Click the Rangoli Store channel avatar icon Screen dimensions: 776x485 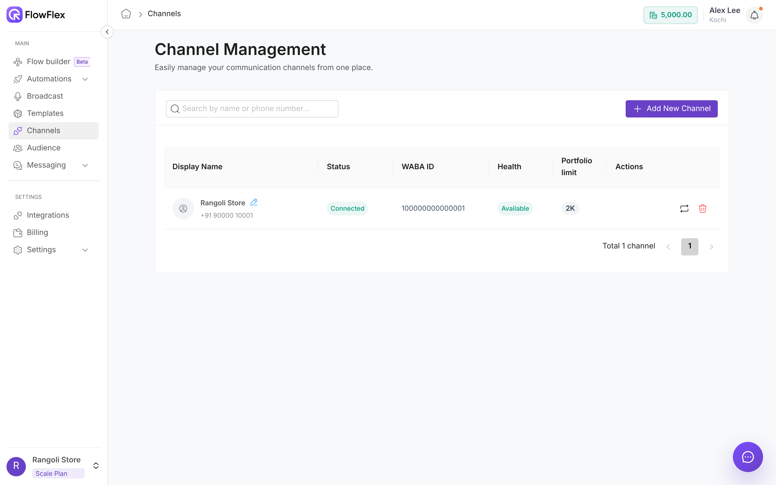pos(183,209)
